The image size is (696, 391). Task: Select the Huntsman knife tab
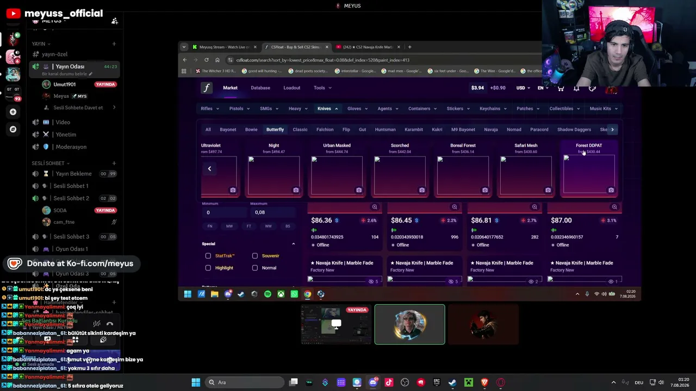385,130
